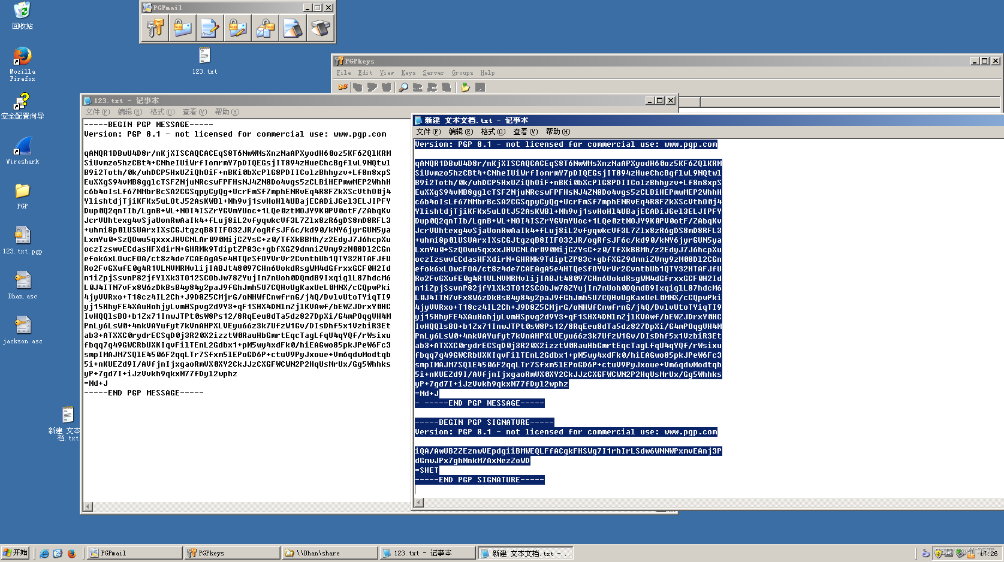
Task: Open 帮助 menu in 123.txt Notepad
Action: [227, 112]
